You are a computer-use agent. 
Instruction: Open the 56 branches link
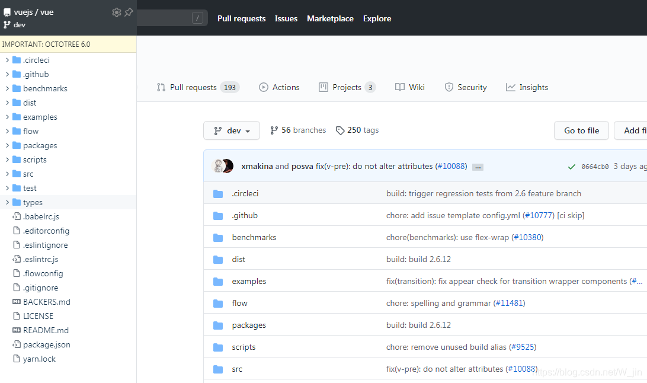[x=298, y=130]
